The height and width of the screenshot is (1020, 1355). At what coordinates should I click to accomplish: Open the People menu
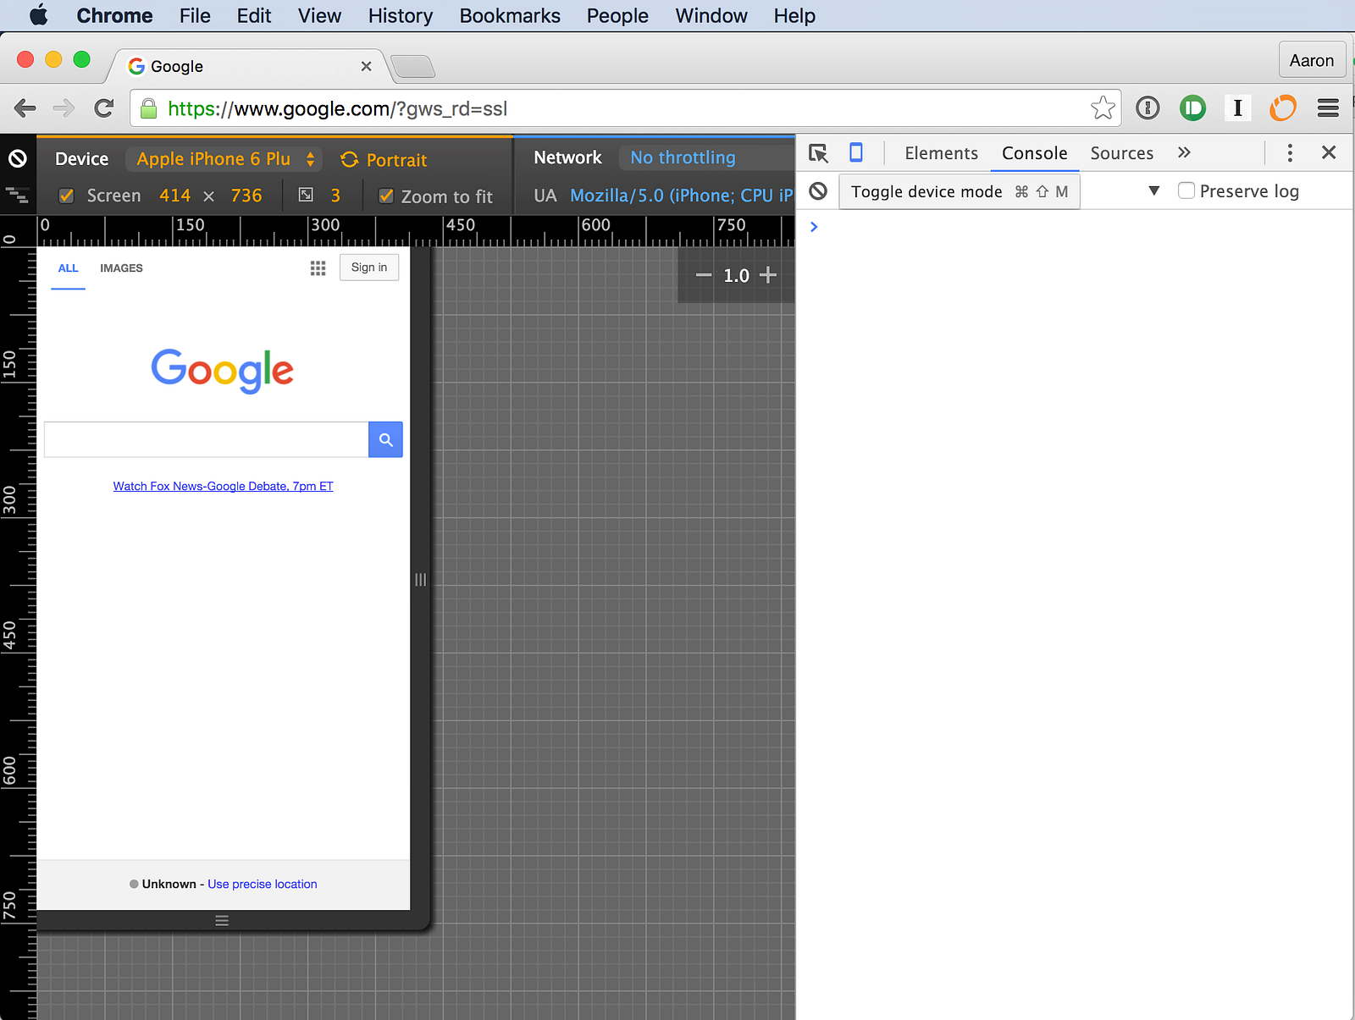(x=617, y=15)
